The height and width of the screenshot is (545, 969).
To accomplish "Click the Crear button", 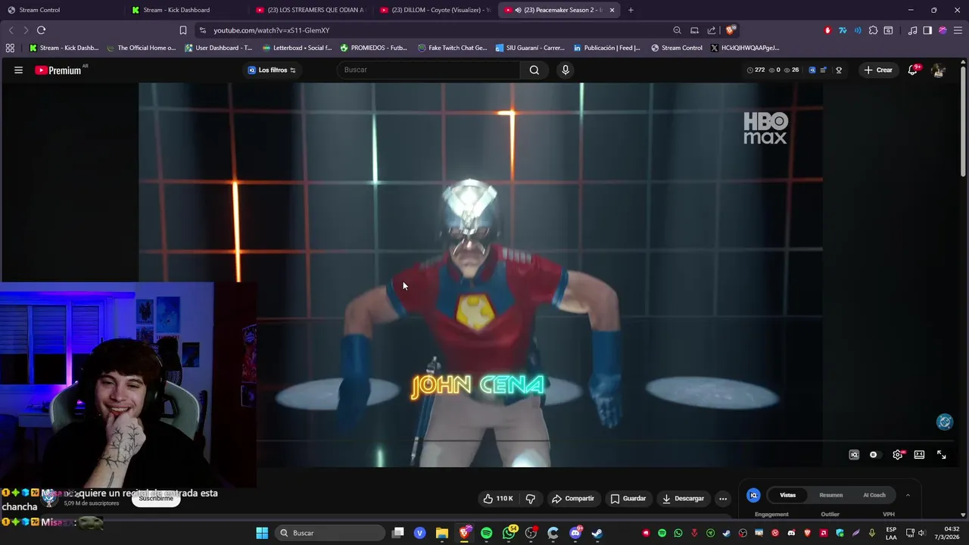I will point(878,70).
